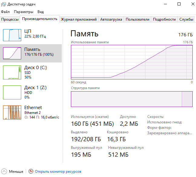The image size is (196, 177).
Task: Click Открыть монитор ресурсов link
Action: [x=58, y=172]
